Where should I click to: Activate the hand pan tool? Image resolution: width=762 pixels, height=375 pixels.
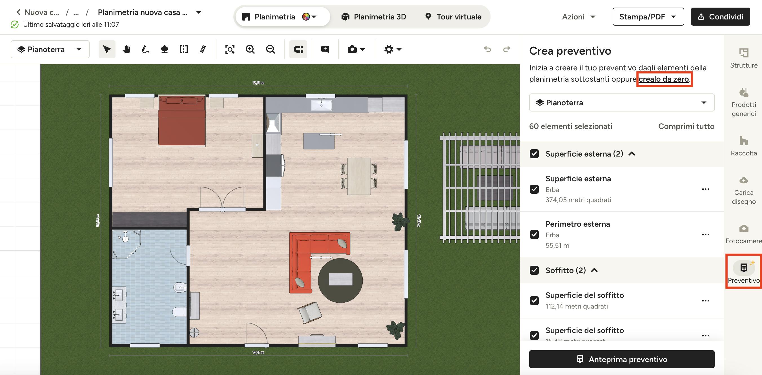tap(126, 49)
